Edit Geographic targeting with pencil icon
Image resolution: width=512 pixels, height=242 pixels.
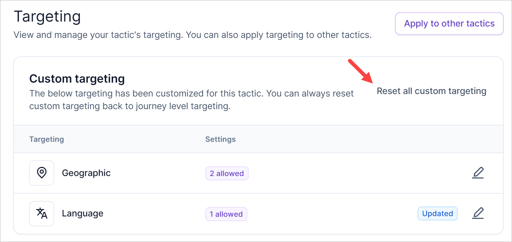tap(478, 173)
